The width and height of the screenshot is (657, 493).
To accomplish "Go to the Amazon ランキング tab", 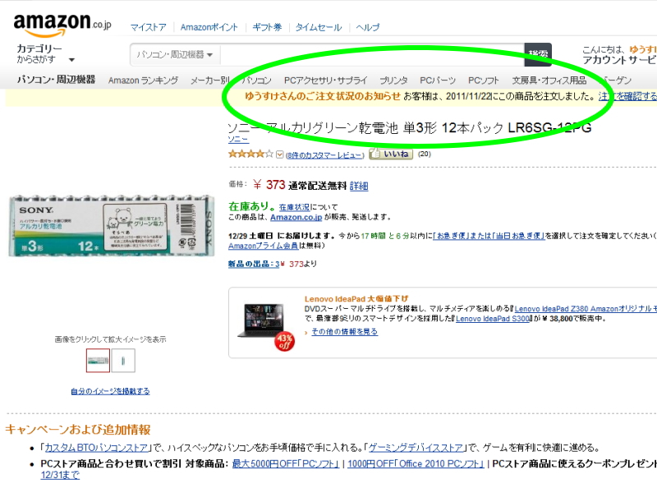I will 143,81.
